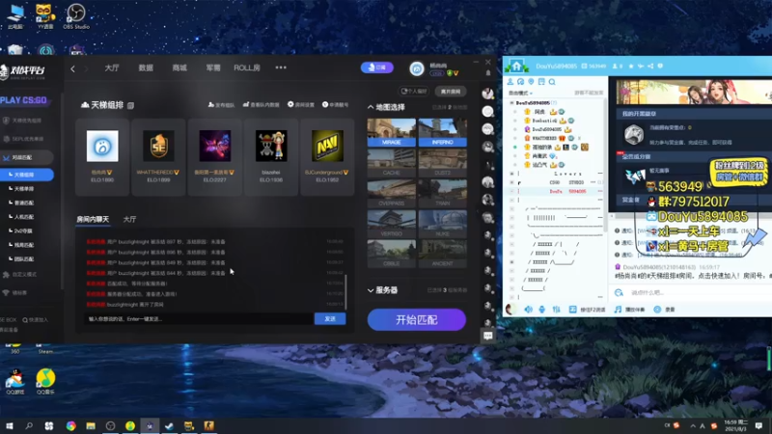Click the 开始匹配 start matching button
This screenshot has height=434, width=772.
tap(417, 320)
